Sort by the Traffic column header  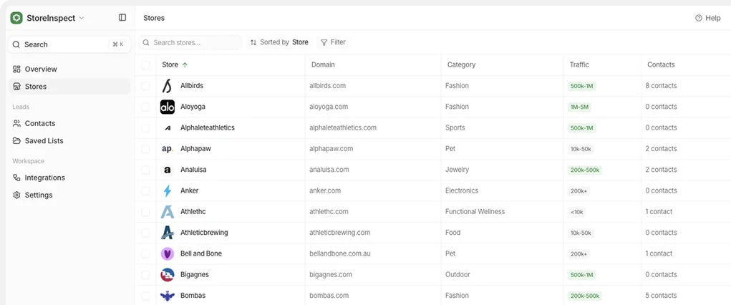point(579,64)
